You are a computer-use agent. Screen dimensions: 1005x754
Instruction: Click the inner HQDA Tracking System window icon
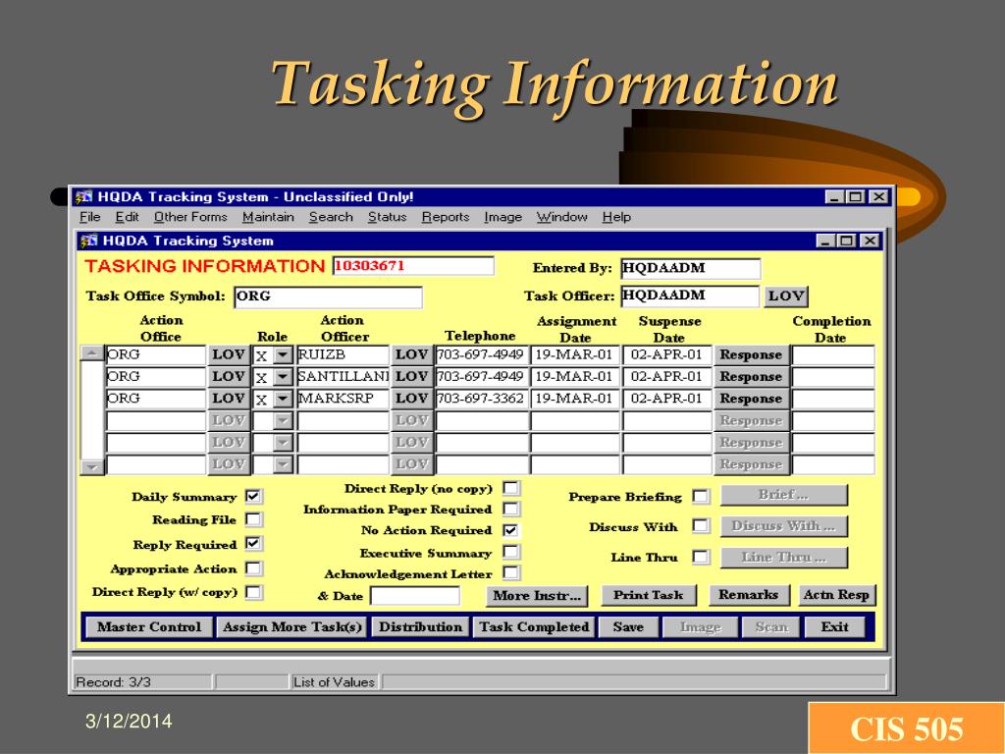point(87,241)
